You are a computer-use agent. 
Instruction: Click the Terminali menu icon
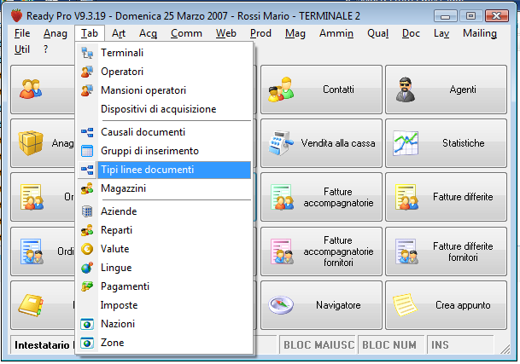point(87,53)
